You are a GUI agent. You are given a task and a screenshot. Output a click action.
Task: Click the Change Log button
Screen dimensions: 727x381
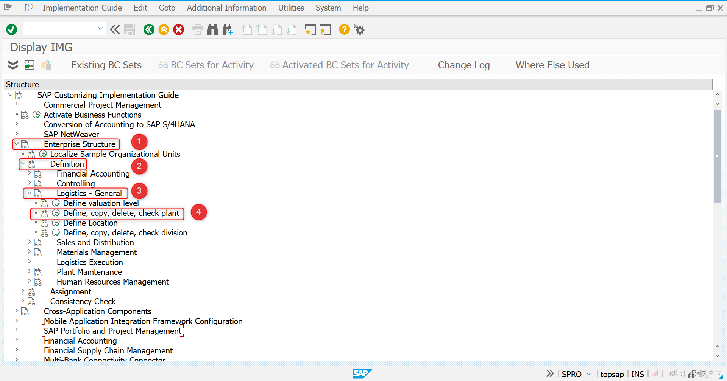click(x=464, y=65)
